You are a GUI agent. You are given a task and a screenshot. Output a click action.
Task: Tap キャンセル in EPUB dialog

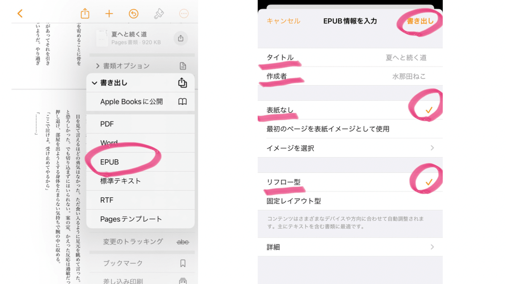(x=283, y=21)
